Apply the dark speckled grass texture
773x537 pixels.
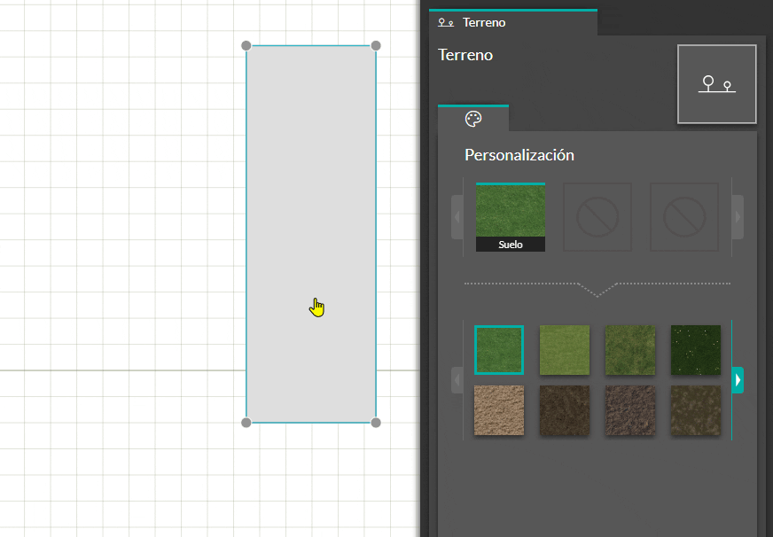[x=696, y=350]
